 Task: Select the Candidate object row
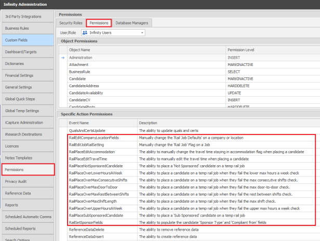click(x=190, y=79)
